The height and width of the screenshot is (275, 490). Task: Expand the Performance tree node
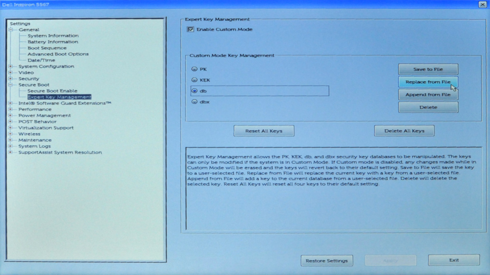pos(10,109)
